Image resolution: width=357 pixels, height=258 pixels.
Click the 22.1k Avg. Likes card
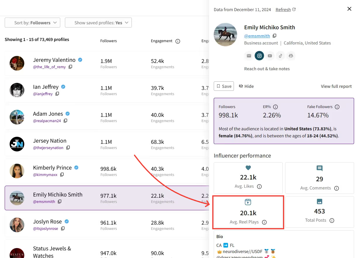pyautogui.click(x=248, y=178)
